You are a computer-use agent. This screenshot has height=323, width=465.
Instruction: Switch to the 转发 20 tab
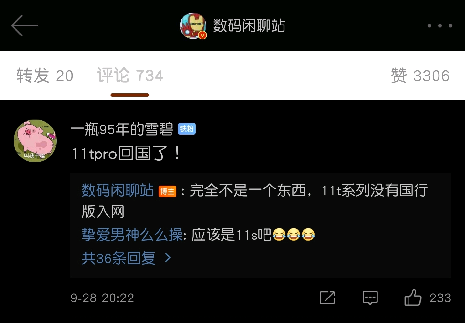point(45,76)
